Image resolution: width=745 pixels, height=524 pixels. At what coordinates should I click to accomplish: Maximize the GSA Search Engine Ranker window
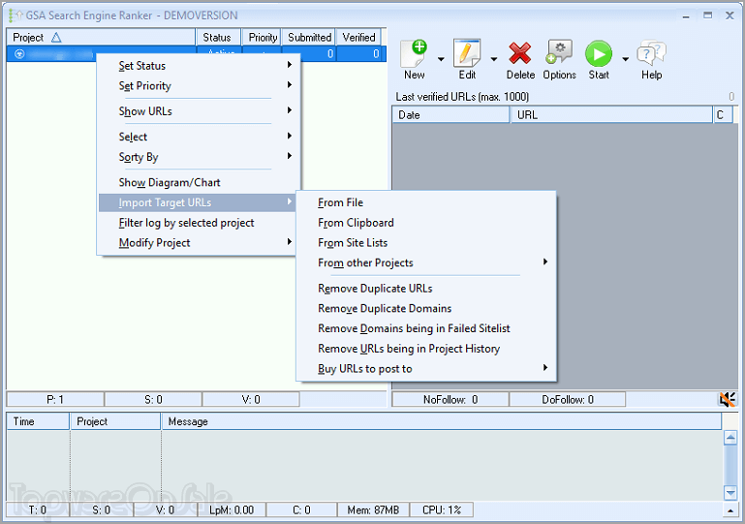[708, 15]
